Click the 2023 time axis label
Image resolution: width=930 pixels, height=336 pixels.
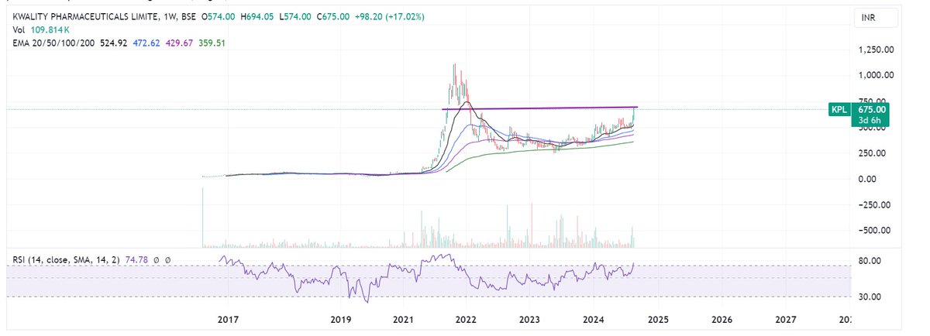point(529,319)
